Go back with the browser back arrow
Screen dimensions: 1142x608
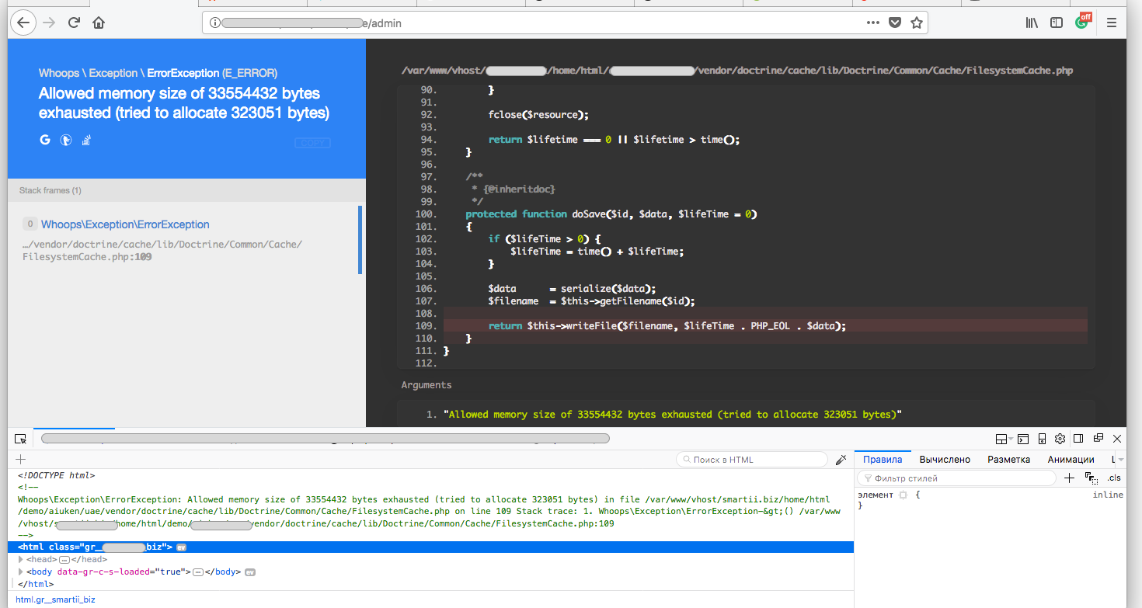[x=24, y=23]
